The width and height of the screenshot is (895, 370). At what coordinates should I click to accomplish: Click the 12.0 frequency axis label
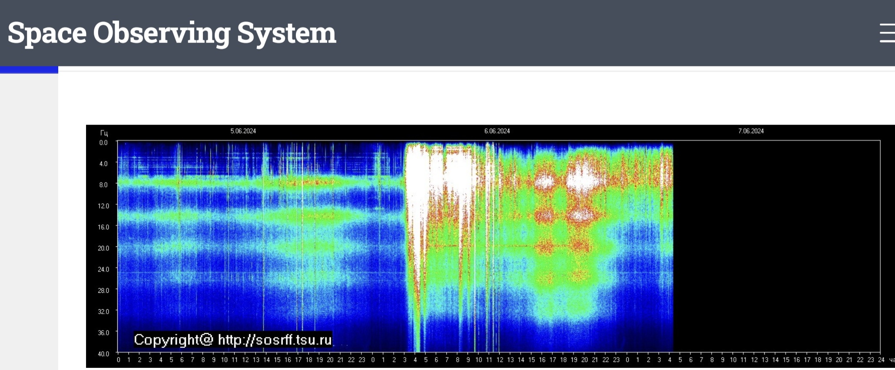point(103,206)
